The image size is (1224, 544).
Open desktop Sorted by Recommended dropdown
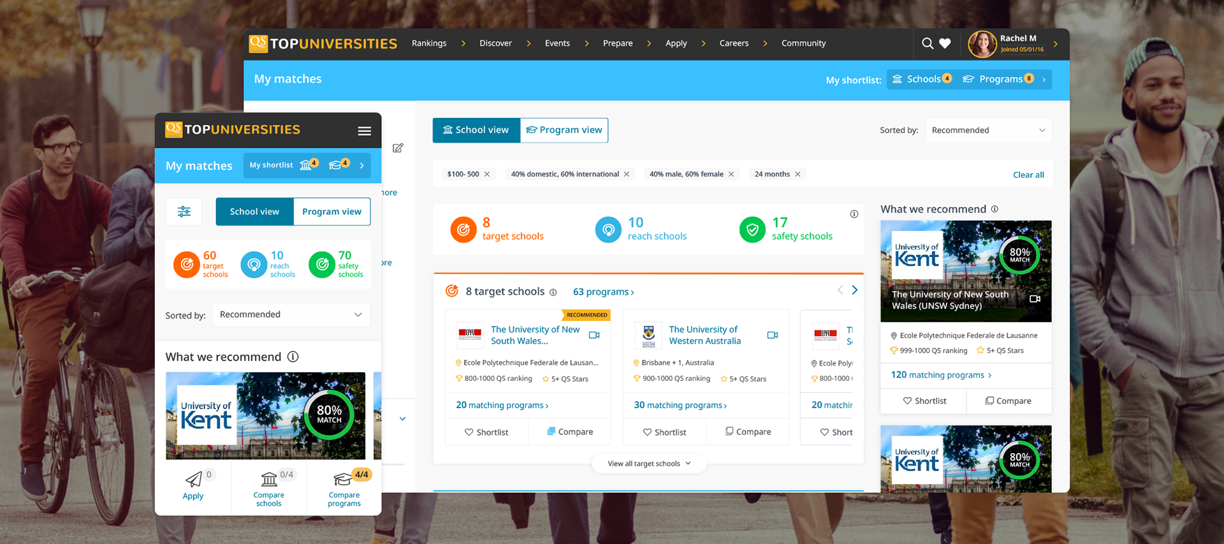pos(988,130)
